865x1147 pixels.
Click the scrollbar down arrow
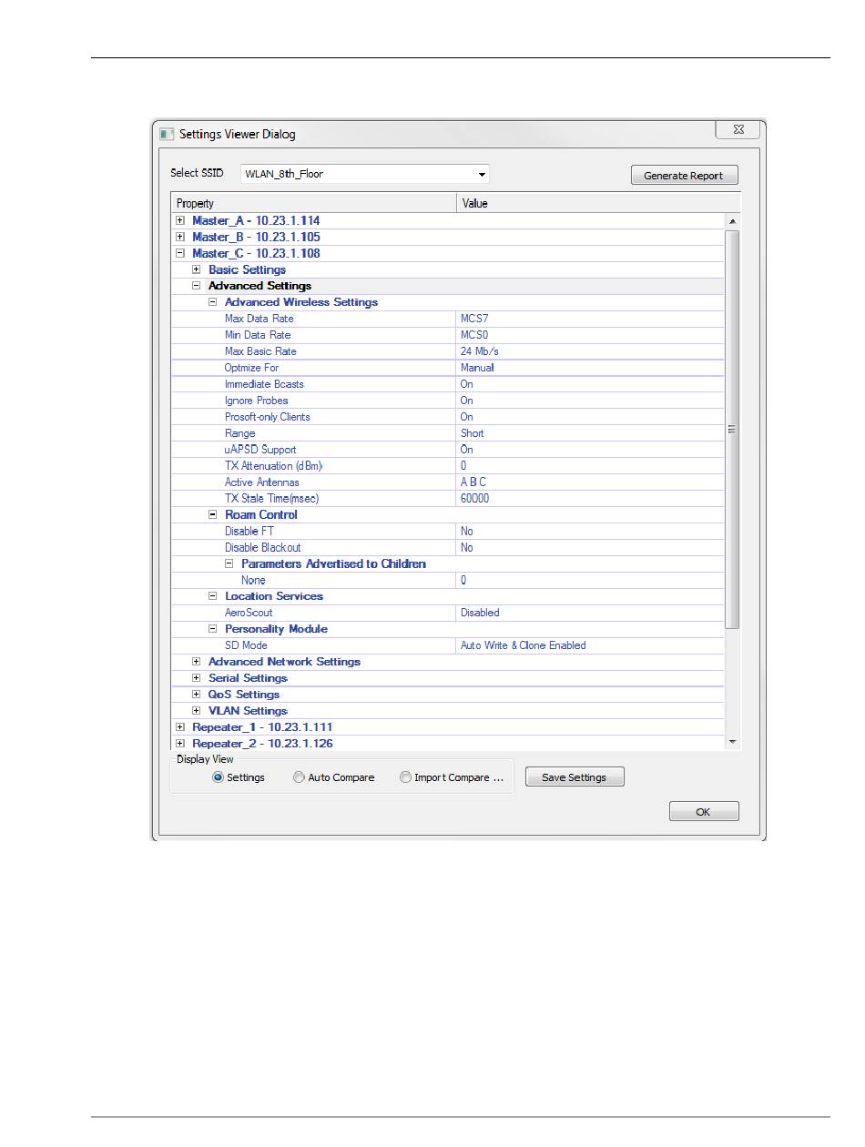[x=733, y=743]
